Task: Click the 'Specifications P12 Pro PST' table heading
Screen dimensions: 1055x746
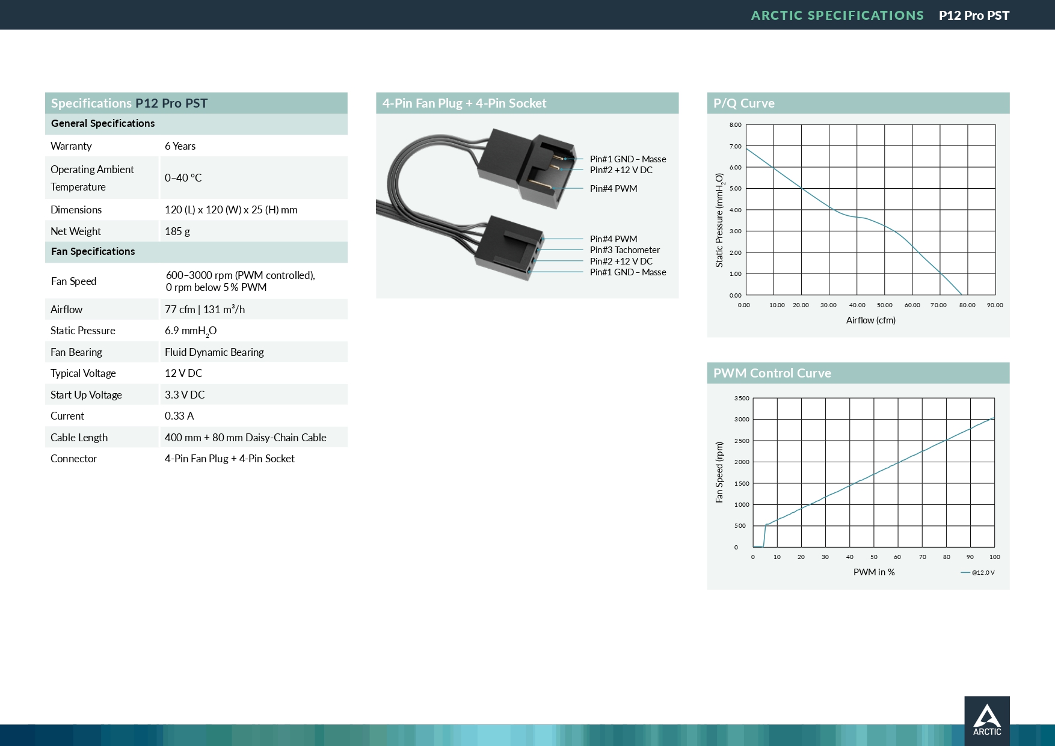Action: (x=129, y=103)
